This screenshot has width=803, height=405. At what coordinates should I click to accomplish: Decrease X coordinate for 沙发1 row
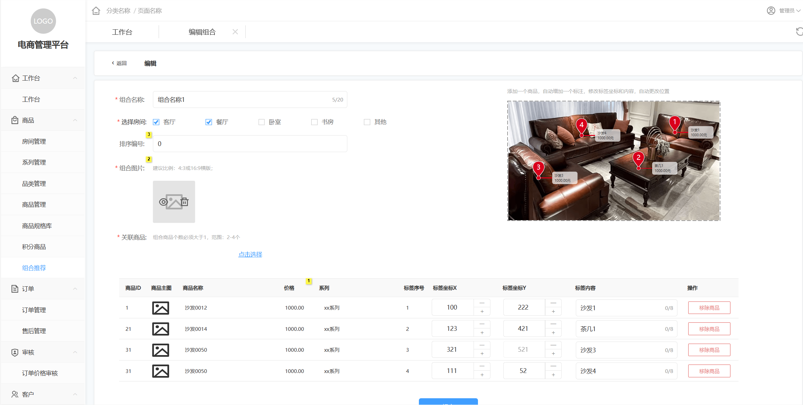[x=482, y=303]
